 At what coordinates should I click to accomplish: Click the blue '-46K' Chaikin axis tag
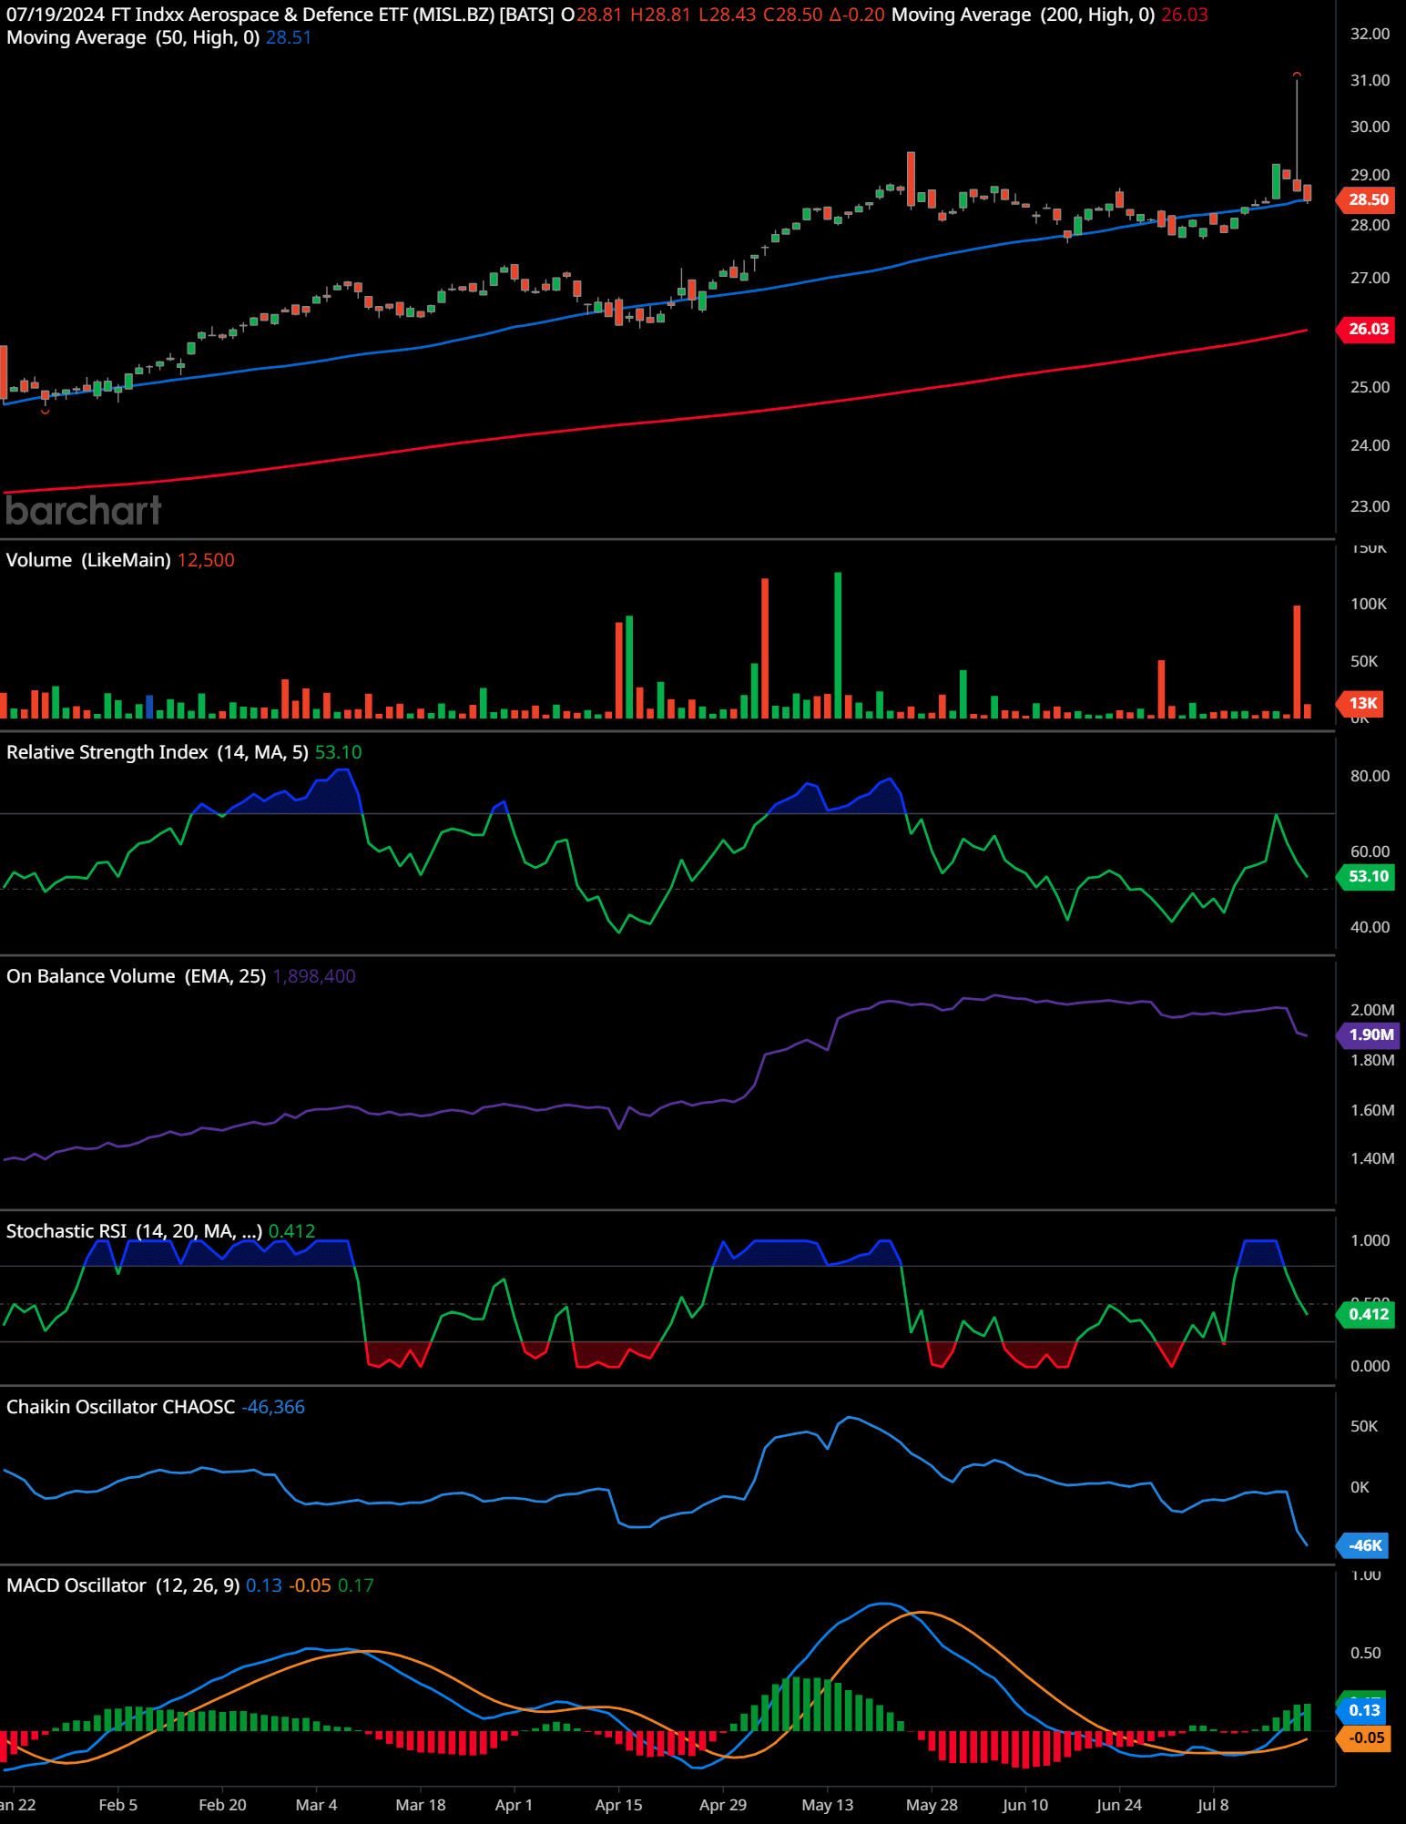tap(1362, 1545)
